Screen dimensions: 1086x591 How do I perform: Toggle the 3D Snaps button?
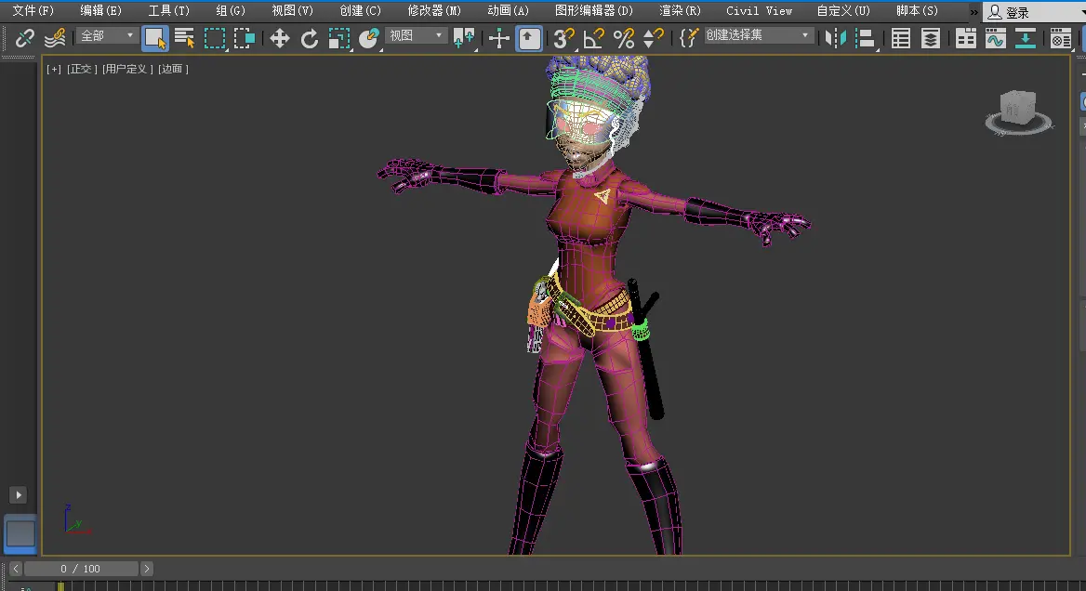[563, 38]
